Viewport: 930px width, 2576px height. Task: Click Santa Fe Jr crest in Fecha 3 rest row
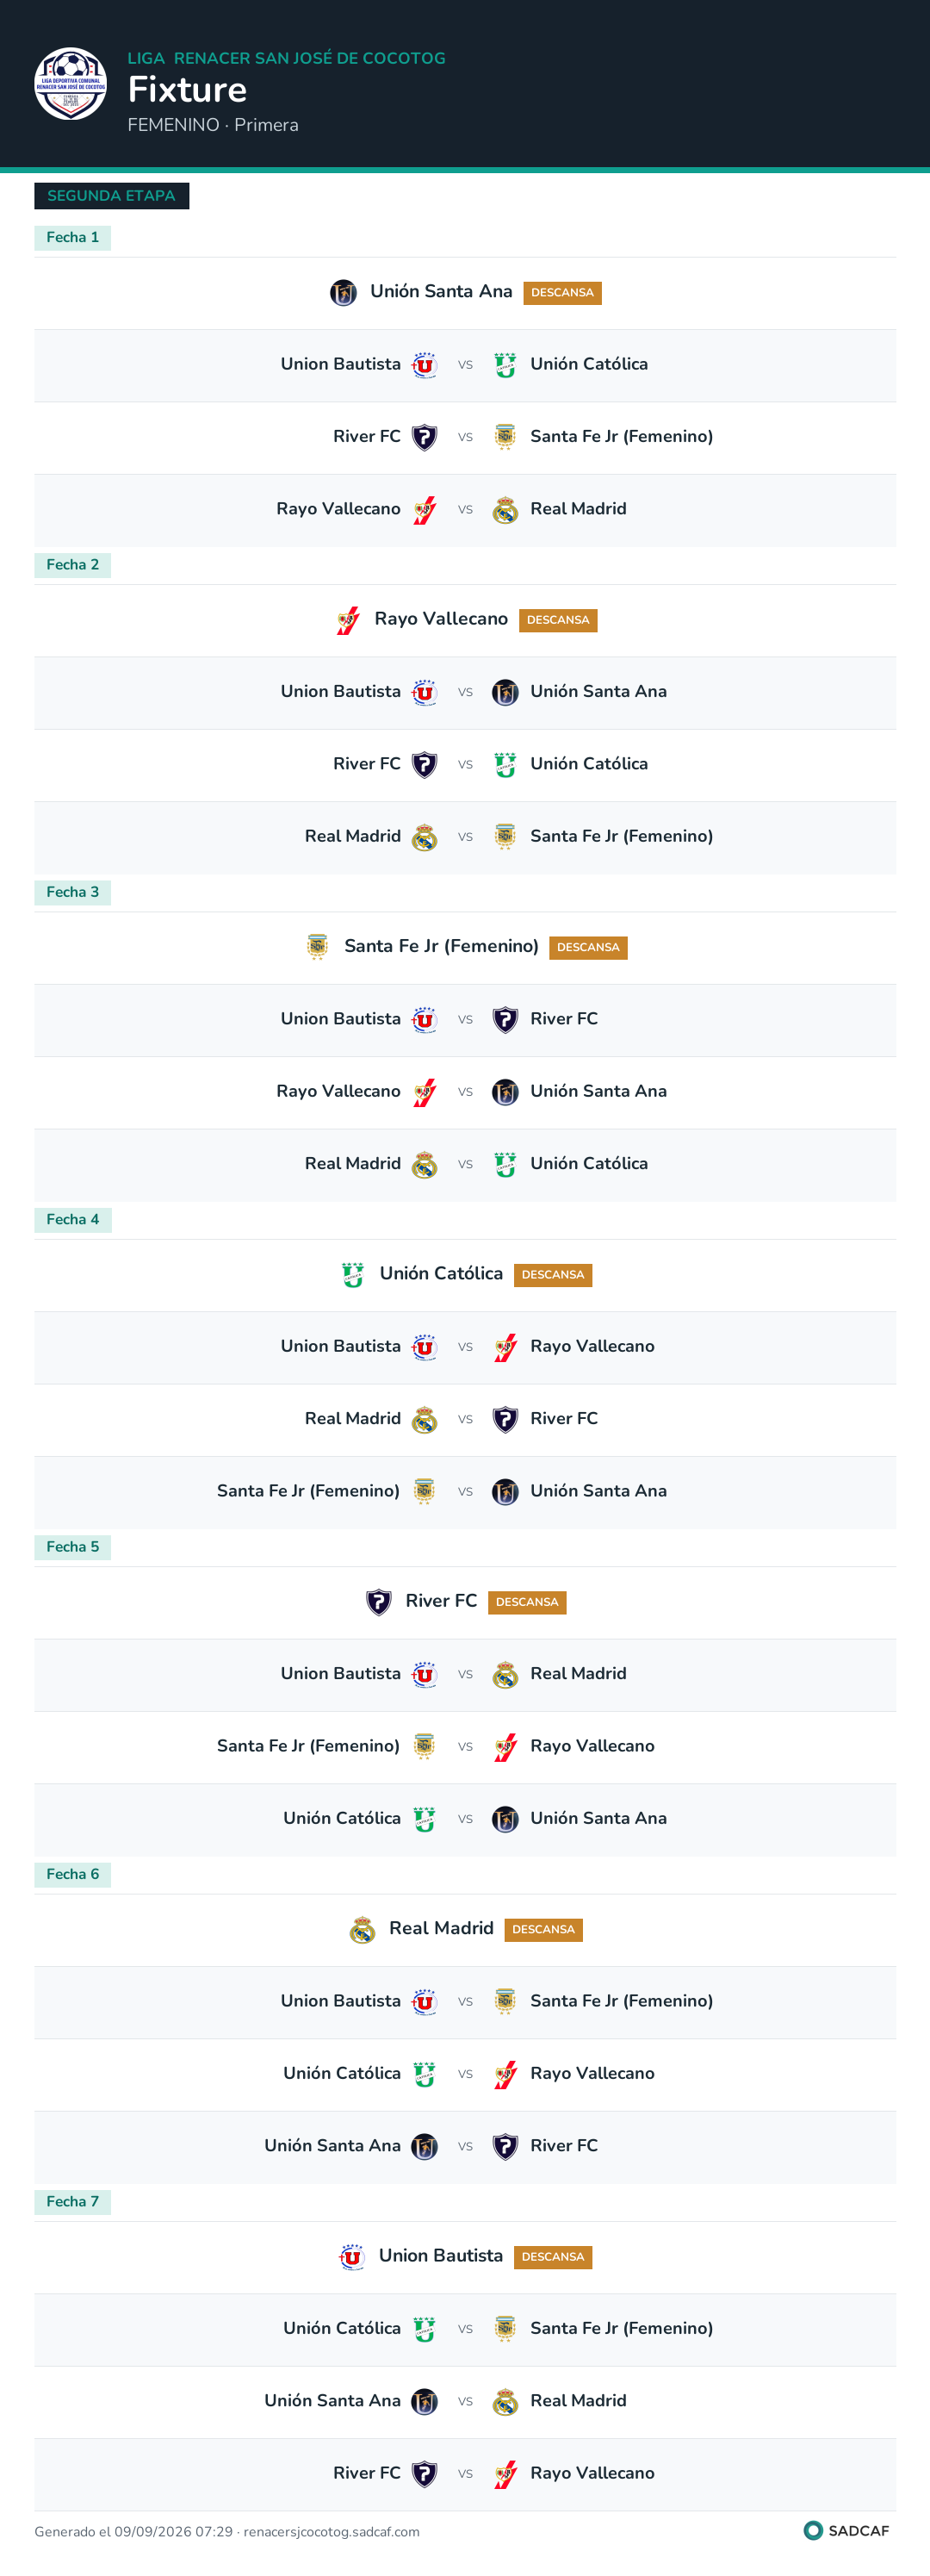pos(317,947)
